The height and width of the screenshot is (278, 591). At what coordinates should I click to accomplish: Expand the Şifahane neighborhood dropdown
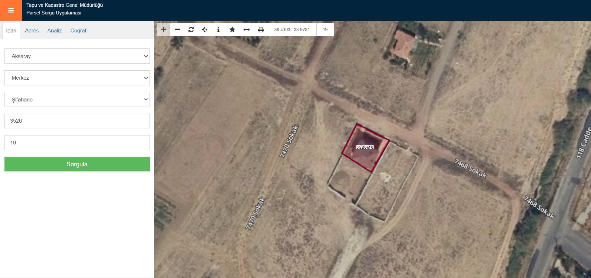click(77, 100)
